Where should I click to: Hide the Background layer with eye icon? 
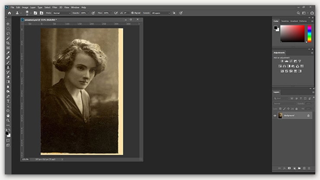tap(275, 116)
